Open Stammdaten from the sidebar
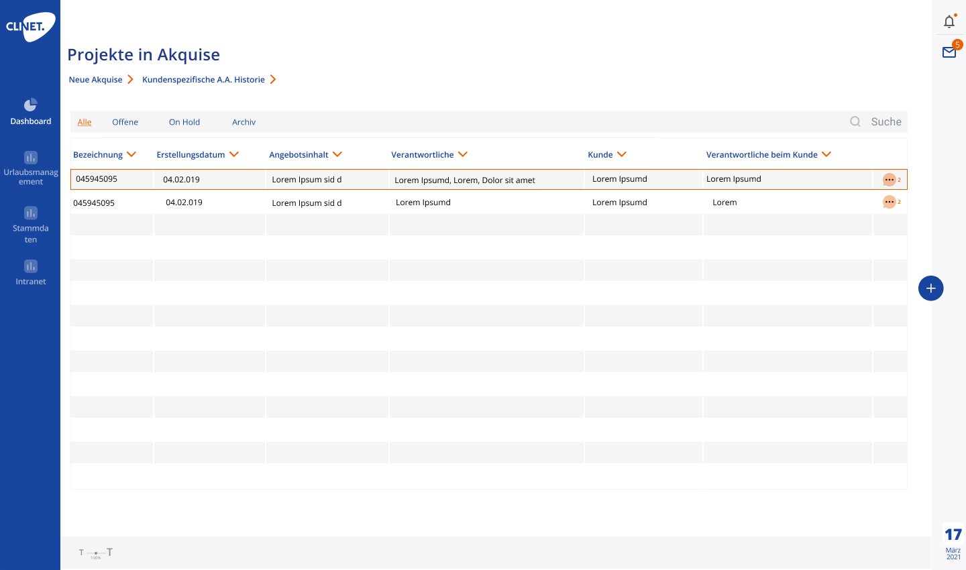This screenshot has height=570, width=966. (x=30, y=213)
